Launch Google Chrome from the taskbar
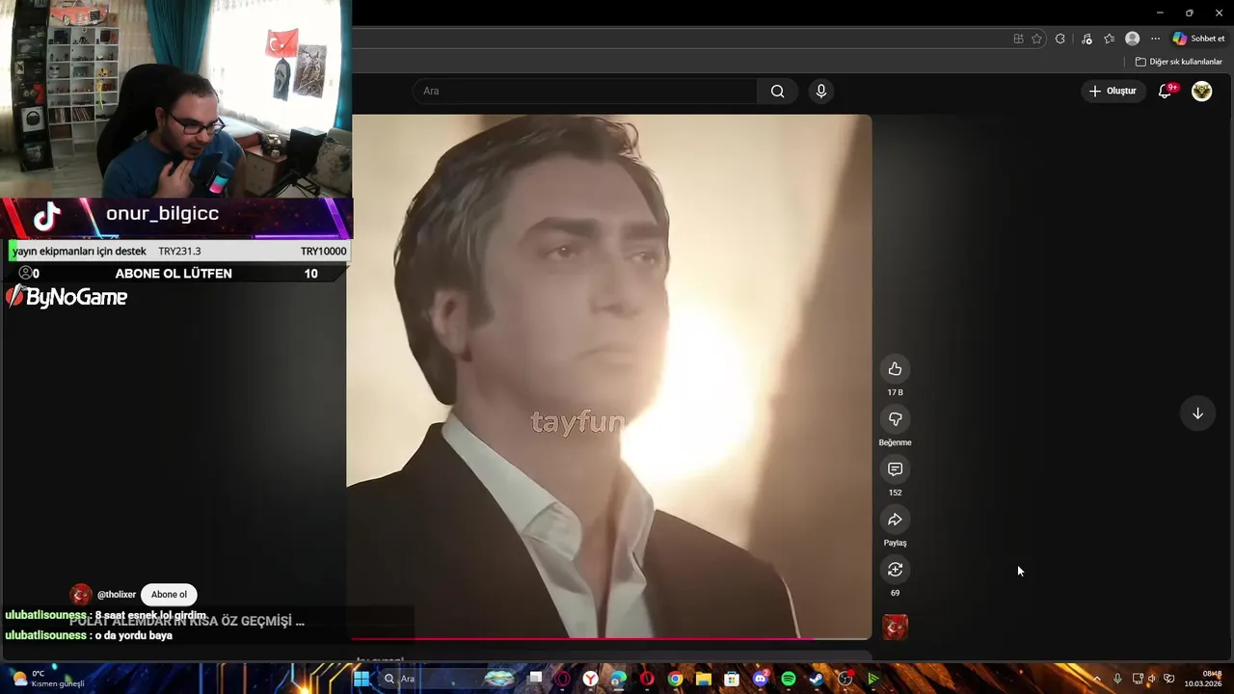This screenshot has height=694, width=1234. (x=675, y=679)
